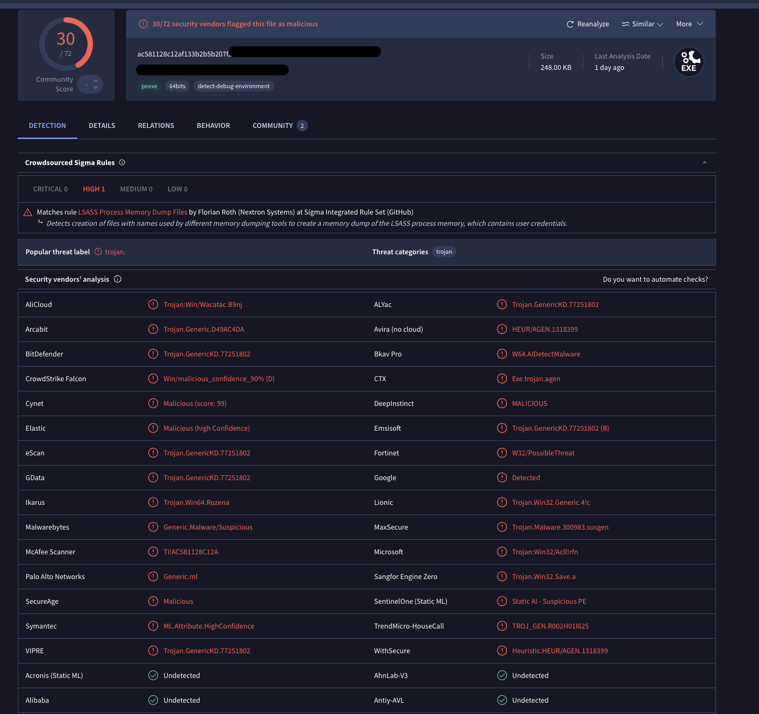Click the EXE file type icon
This screenshot has width=759, height=714.
pyautogui.click(x=689, y=62)
